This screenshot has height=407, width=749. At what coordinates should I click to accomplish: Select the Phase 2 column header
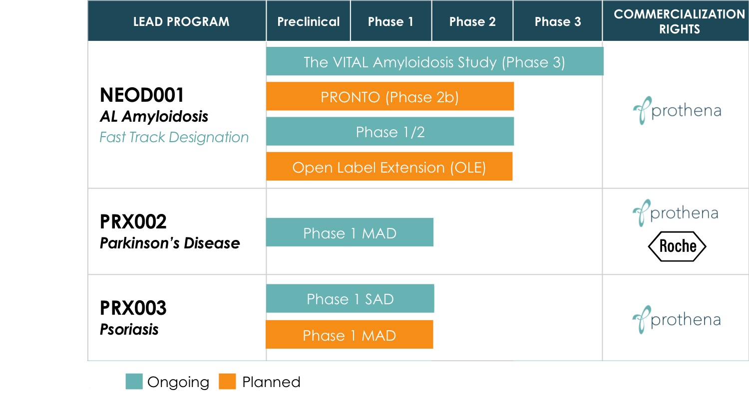472,21
